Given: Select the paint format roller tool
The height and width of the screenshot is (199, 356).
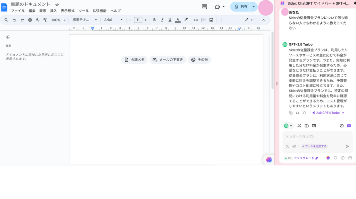Looking at the screenshot, I should tap(45, 20).
